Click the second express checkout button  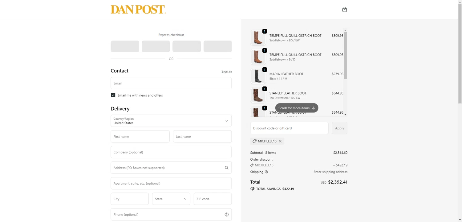156,46
